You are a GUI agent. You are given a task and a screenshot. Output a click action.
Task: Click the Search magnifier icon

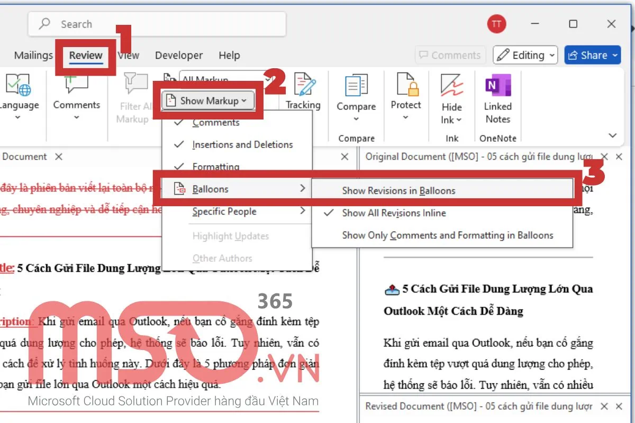[x=44, y=24]
